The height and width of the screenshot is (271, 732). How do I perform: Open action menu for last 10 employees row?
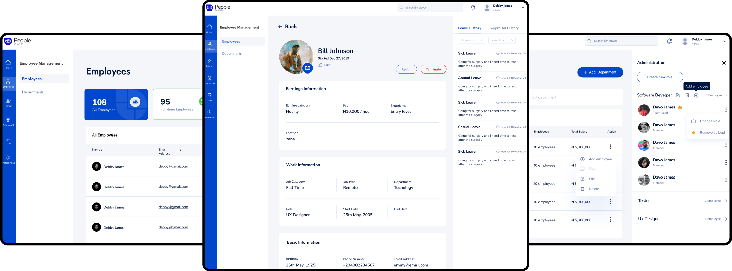(x=610, y=220)
